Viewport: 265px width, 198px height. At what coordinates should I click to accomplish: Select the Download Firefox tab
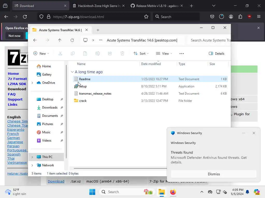pyautogui.click(x=41, y=6)
